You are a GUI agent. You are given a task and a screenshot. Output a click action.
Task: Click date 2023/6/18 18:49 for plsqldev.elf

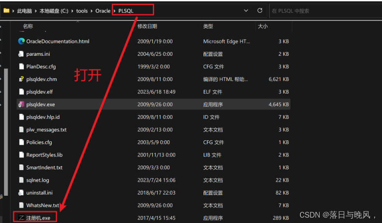pyautogui.click(x=157, y=92)
